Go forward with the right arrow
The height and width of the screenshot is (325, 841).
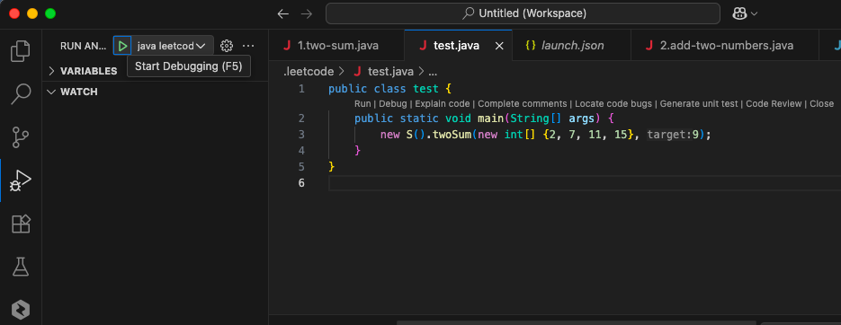click(307, 14)
